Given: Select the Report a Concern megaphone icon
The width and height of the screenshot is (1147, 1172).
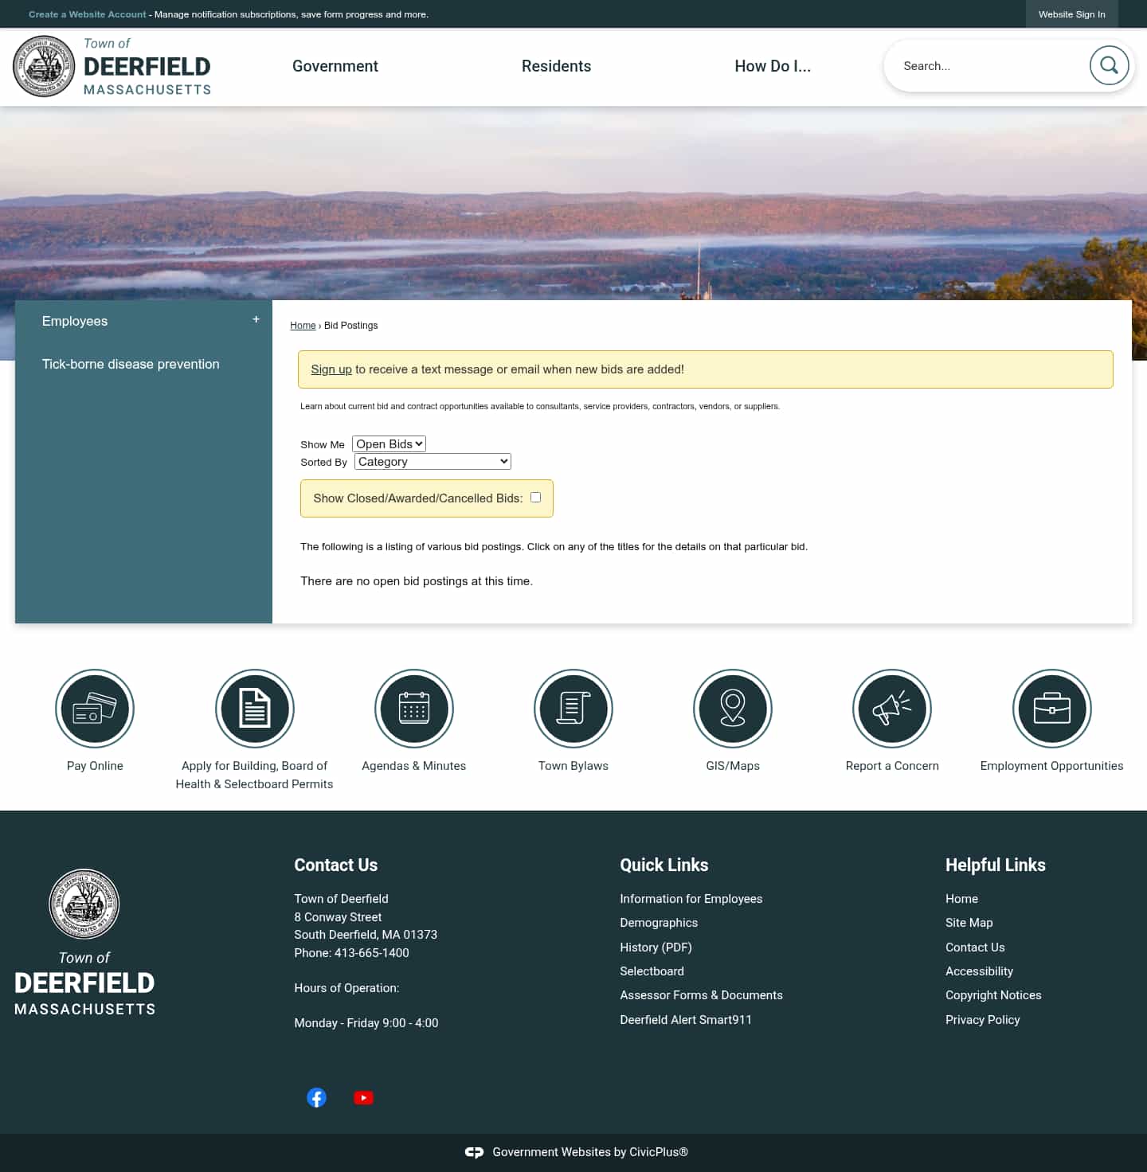Looking at the screenshot, I should point(892,709).
